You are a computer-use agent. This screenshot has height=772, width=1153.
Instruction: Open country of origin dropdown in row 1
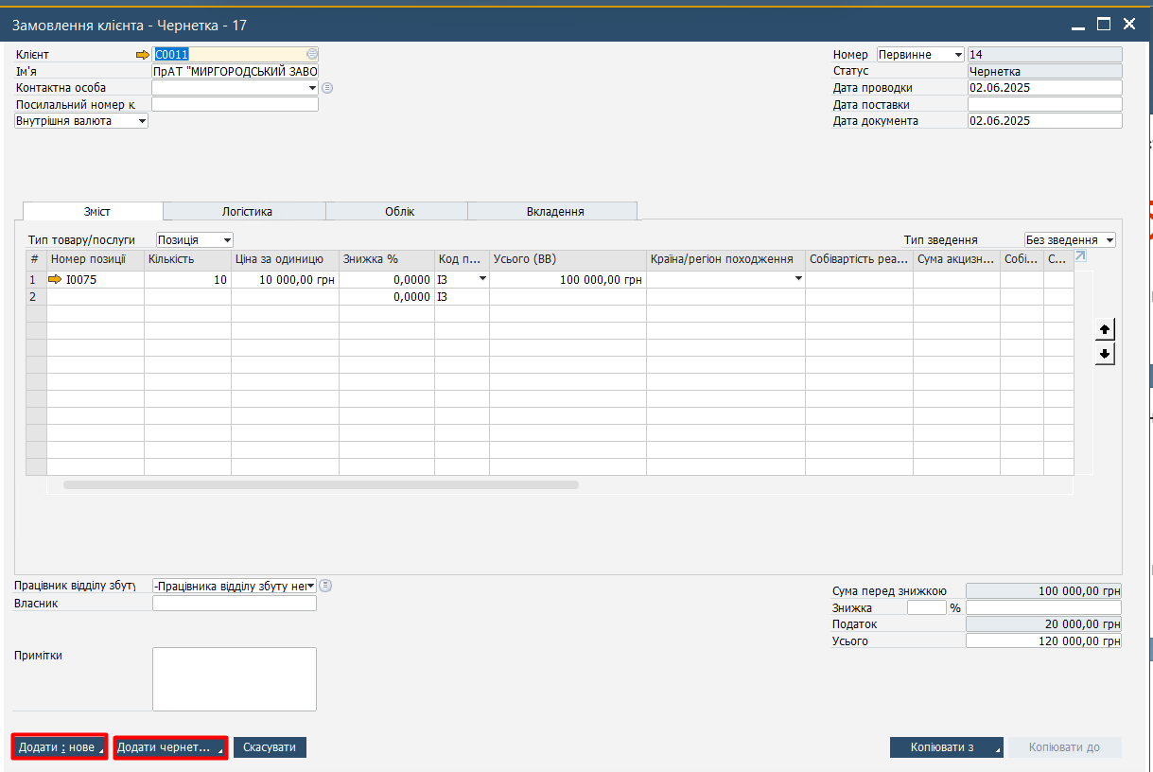tap(798, 280)
